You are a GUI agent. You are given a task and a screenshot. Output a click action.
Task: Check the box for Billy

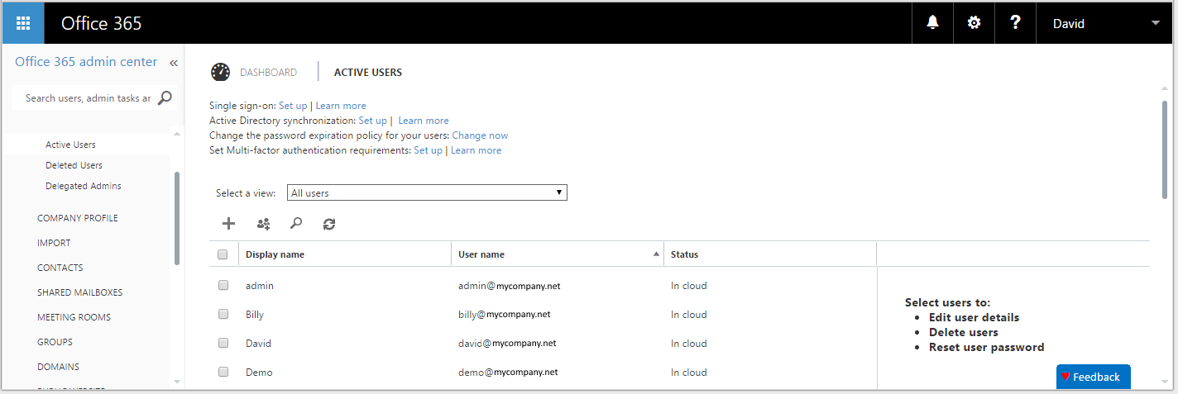coord(223,314)
